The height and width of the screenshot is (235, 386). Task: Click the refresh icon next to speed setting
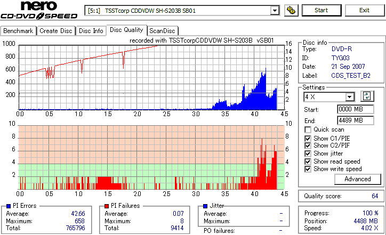[x=367, y=96]
